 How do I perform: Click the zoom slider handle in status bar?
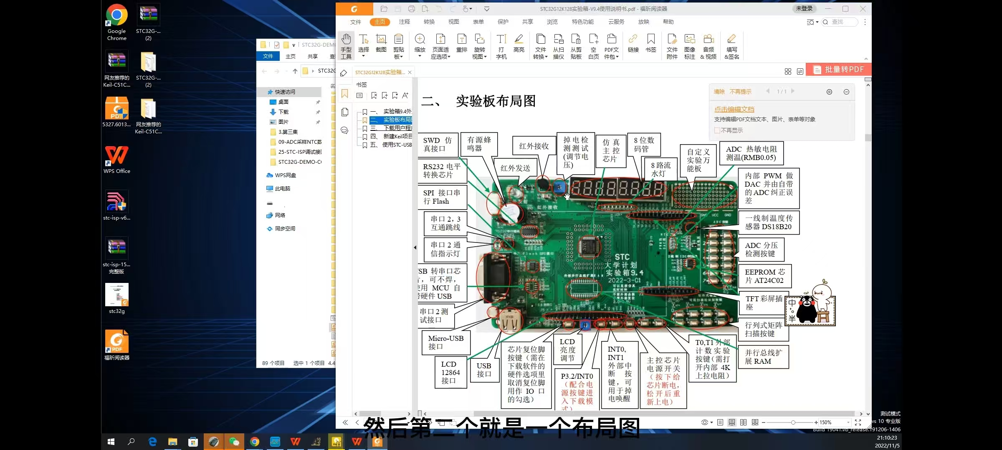tap(793, 422)
